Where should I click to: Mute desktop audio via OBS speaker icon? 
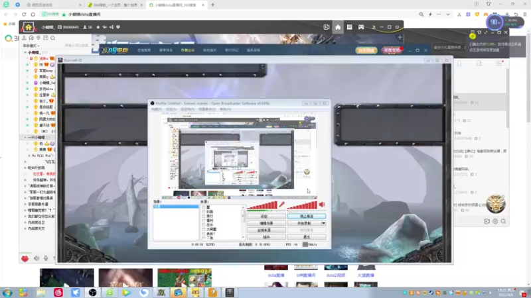(x=322, y=205)
